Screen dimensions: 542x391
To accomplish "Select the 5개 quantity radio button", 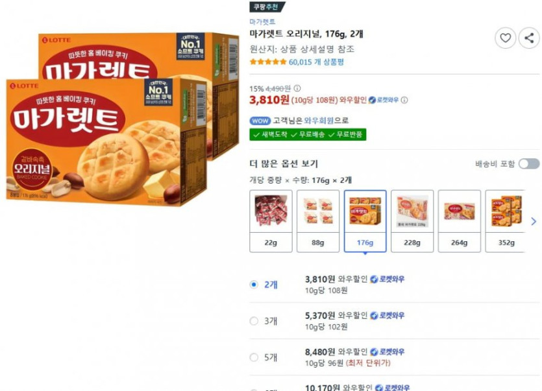I will [254, 357].
